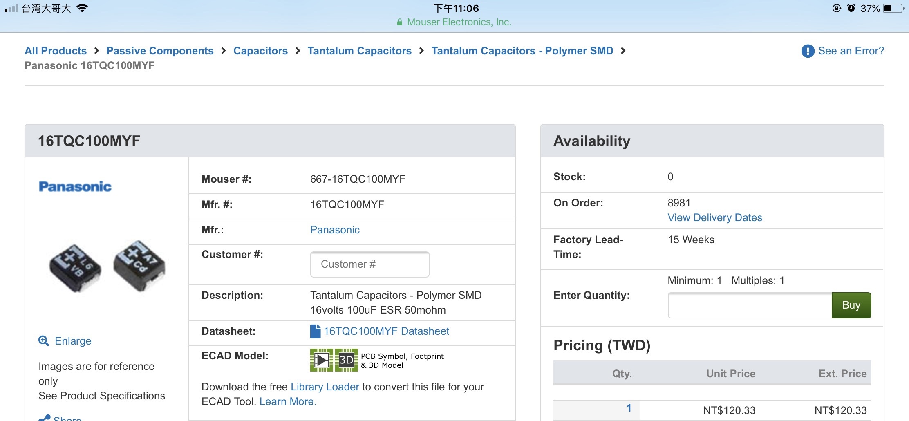Click the On Order value 8981
Viewport: 909px width, 421px height.
tap(679, 203)
